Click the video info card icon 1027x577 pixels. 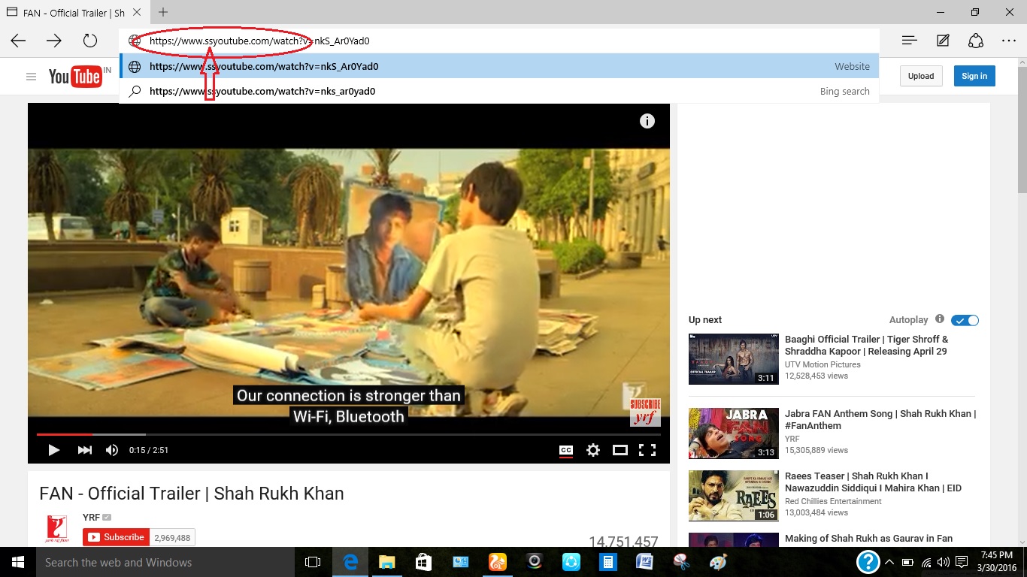647,121
